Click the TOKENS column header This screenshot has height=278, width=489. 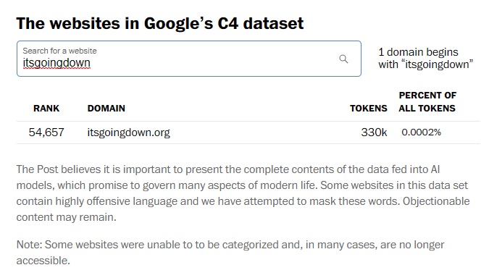(368, 108)
